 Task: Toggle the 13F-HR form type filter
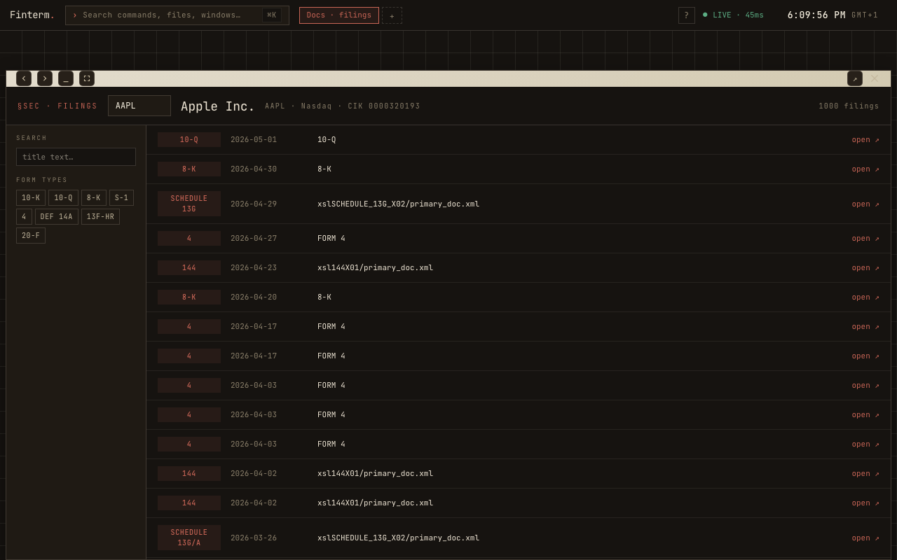pos(100,217)
